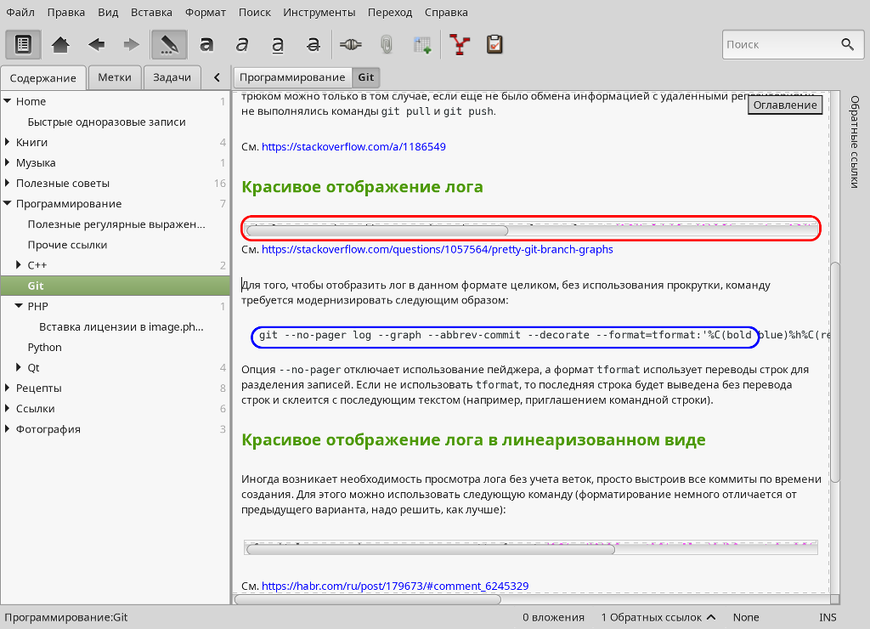Expand the Книги tree node
The width and height of the screenshot is (870, 629).
pos(7,142)
